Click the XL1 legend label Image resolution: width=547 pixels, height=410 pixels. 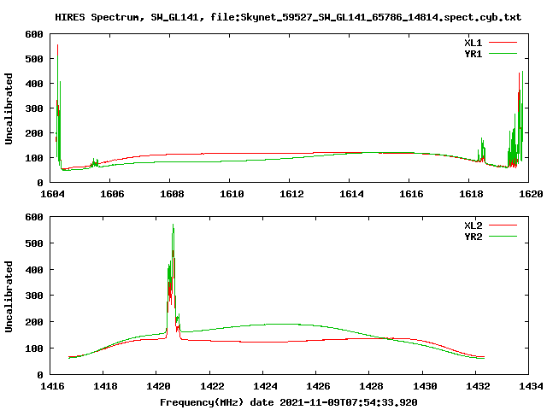coord(473,43)
